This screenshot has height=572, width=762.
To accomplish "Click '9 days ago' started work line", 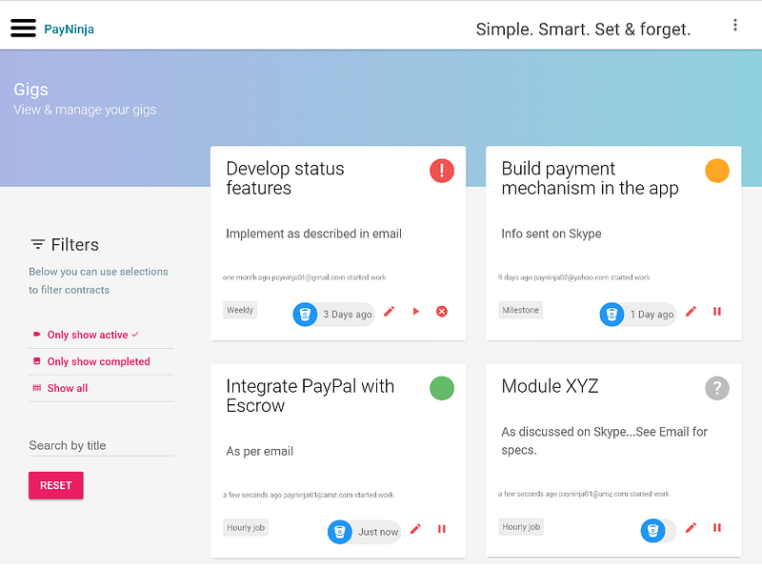I will [x=573, y=277].
